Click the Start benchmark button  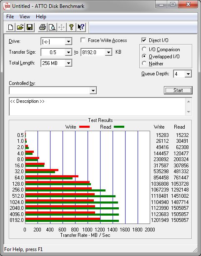click(178, 90)
